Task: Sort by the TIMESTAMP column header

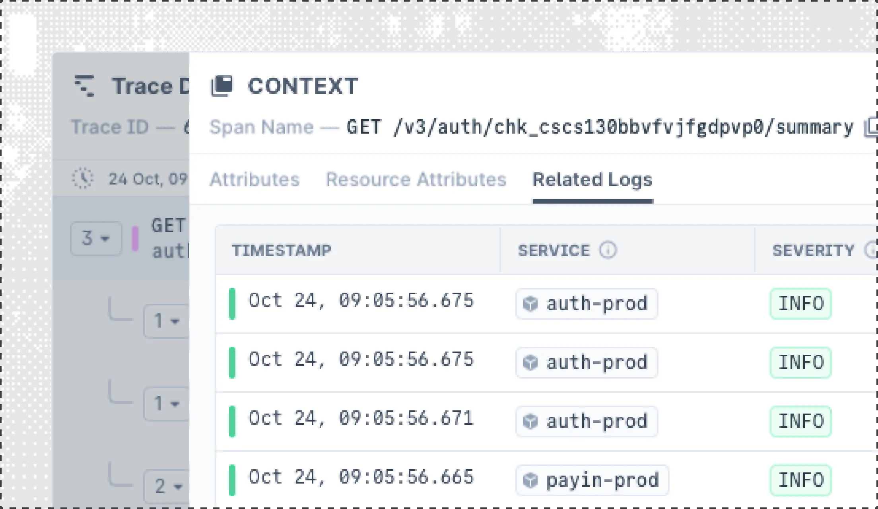Action: (x=282, y=251)
